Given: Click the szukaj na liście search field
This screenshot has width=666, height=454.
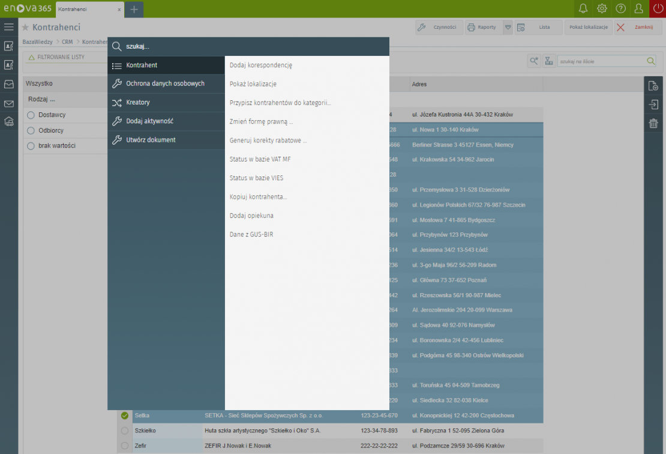Looking at the screenshot, I should pos(601,61).
